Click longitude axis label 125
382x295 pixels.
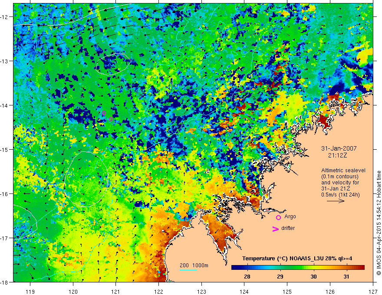click(x=287, y=292)
